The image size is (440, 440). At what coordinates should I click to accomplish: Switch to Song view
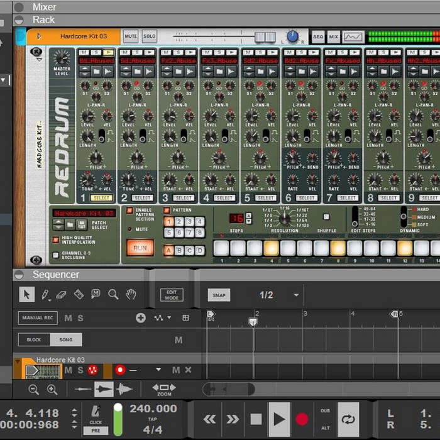(66, 339)
